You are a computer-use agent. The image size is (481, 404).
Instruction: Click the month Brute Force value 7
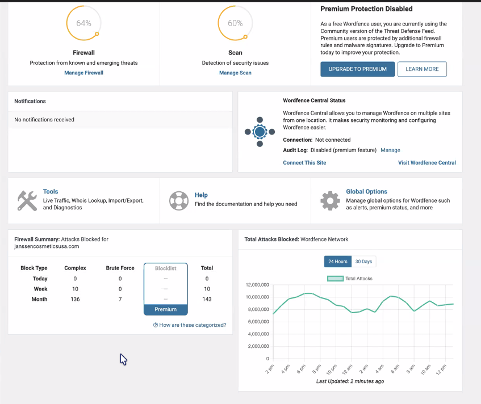pos(120,299)
